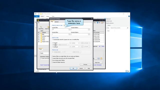Enable create full folder hierarchy
The height and width of the screenshot is (90, 160).
52,62
